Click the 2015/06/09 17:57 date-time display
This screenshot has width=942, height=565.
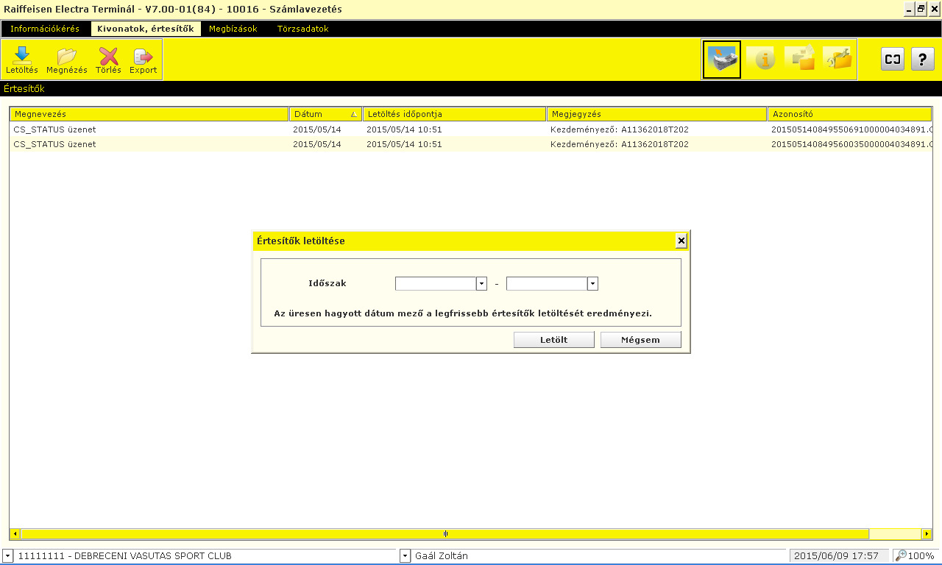[837, 556]
